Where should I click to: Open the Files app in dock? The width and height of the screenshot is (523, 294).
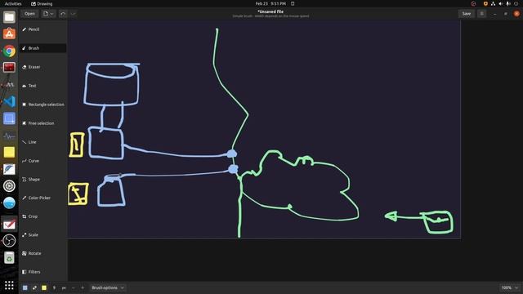click(9, 17)
